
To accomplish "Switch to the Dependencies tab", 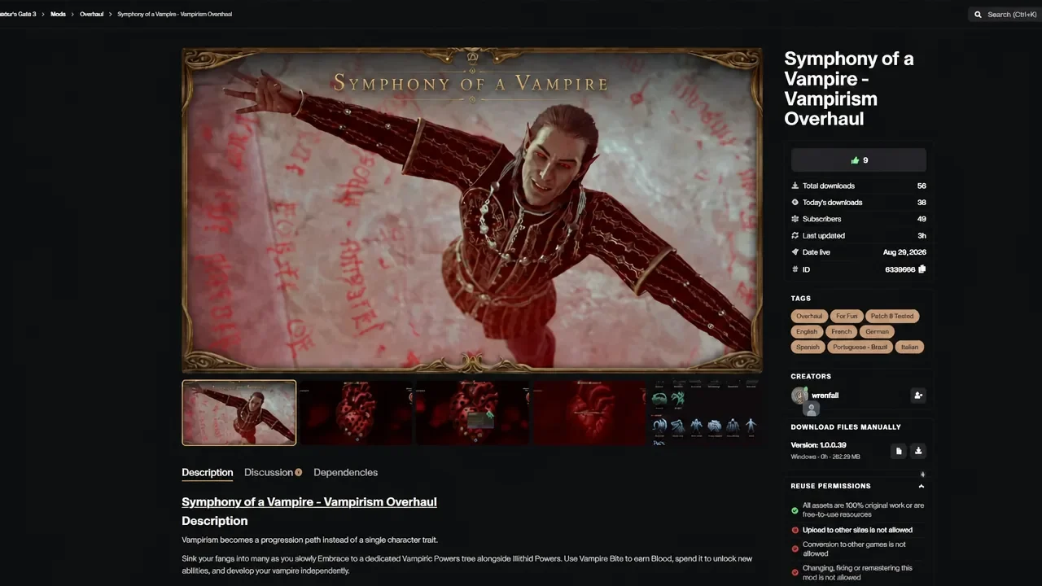I will click(x=345, y=472).
